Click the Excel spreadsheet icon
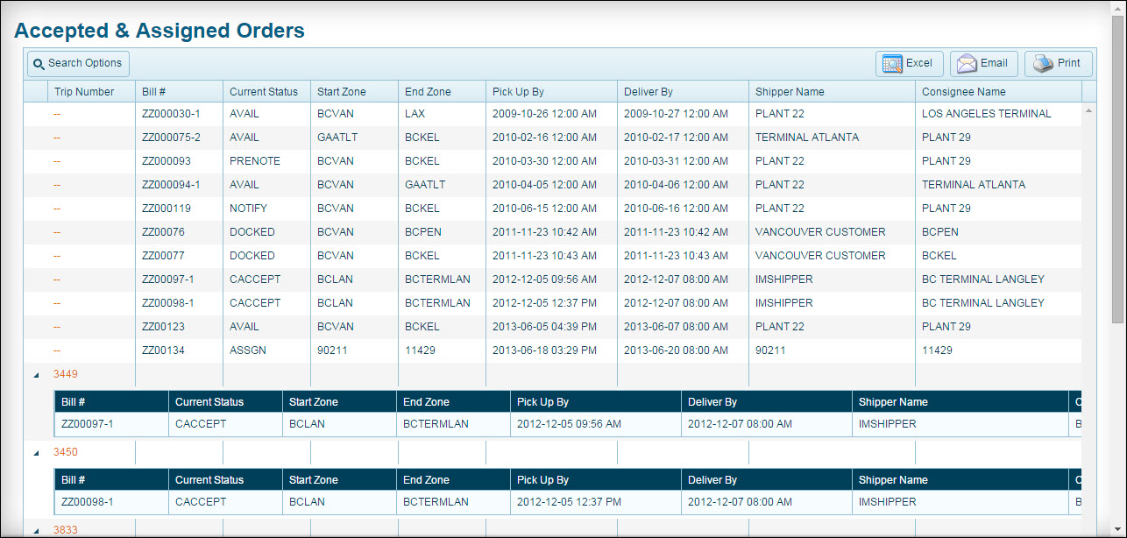Viewport: 1127px width, 538px height. 892,64
